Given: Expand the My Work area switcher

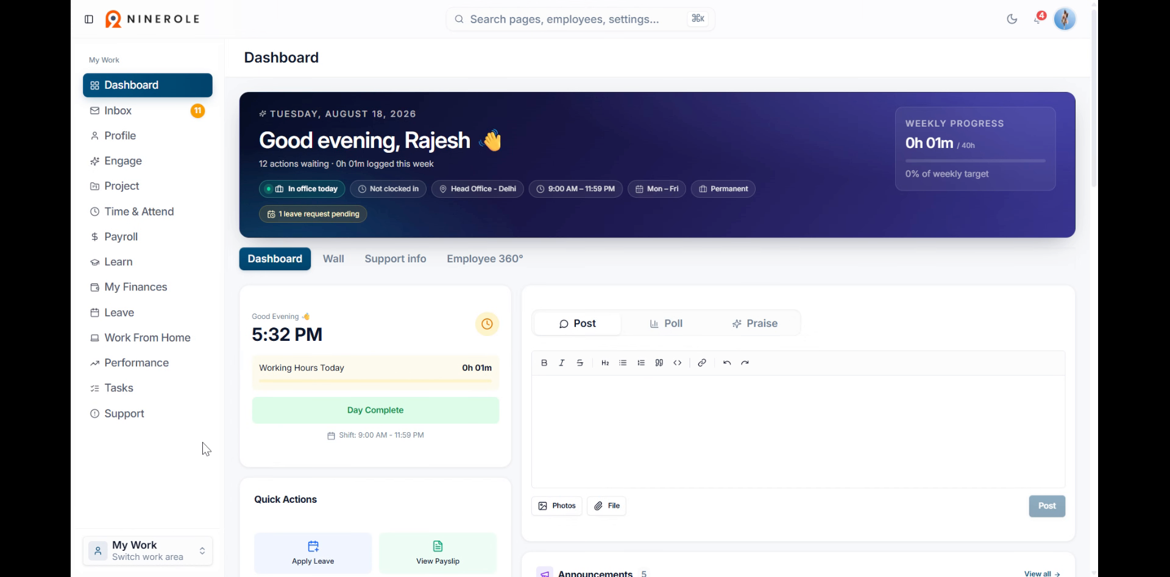Looking at the screenshot, I should pyautogui.click(x=147, y=551).
